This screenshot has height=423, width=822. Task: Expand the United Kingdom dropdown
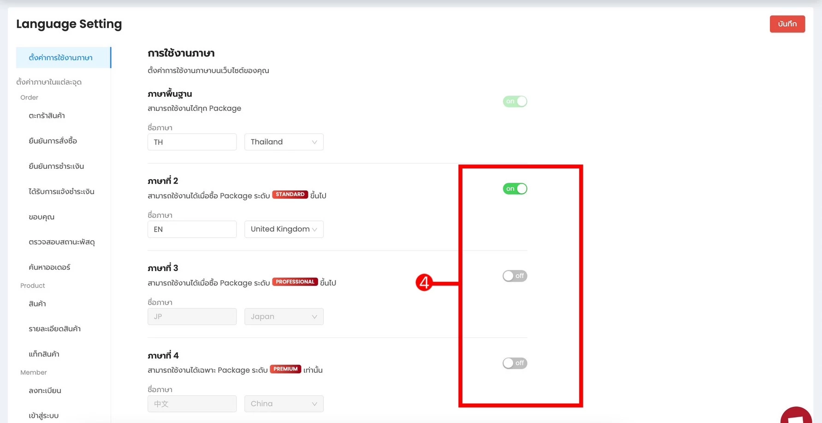point(284,229)
